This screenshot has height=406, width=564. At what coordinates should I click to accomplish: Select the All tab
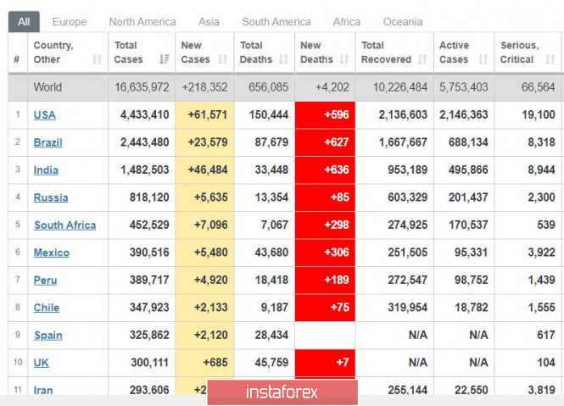point(24,21)
